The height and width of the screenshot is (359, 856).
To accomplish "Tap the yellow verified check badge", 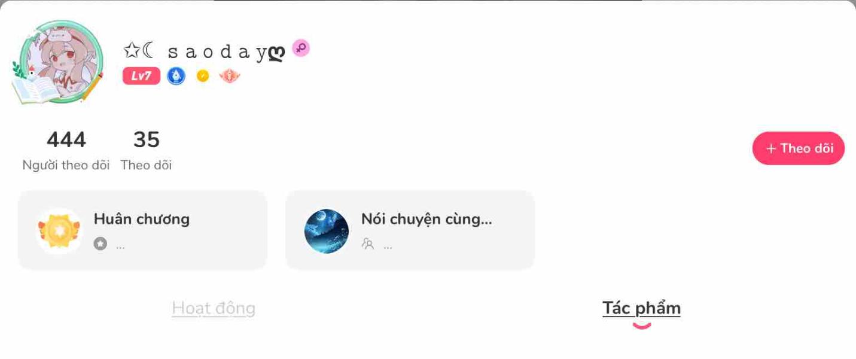I will [x=203, y=76].
